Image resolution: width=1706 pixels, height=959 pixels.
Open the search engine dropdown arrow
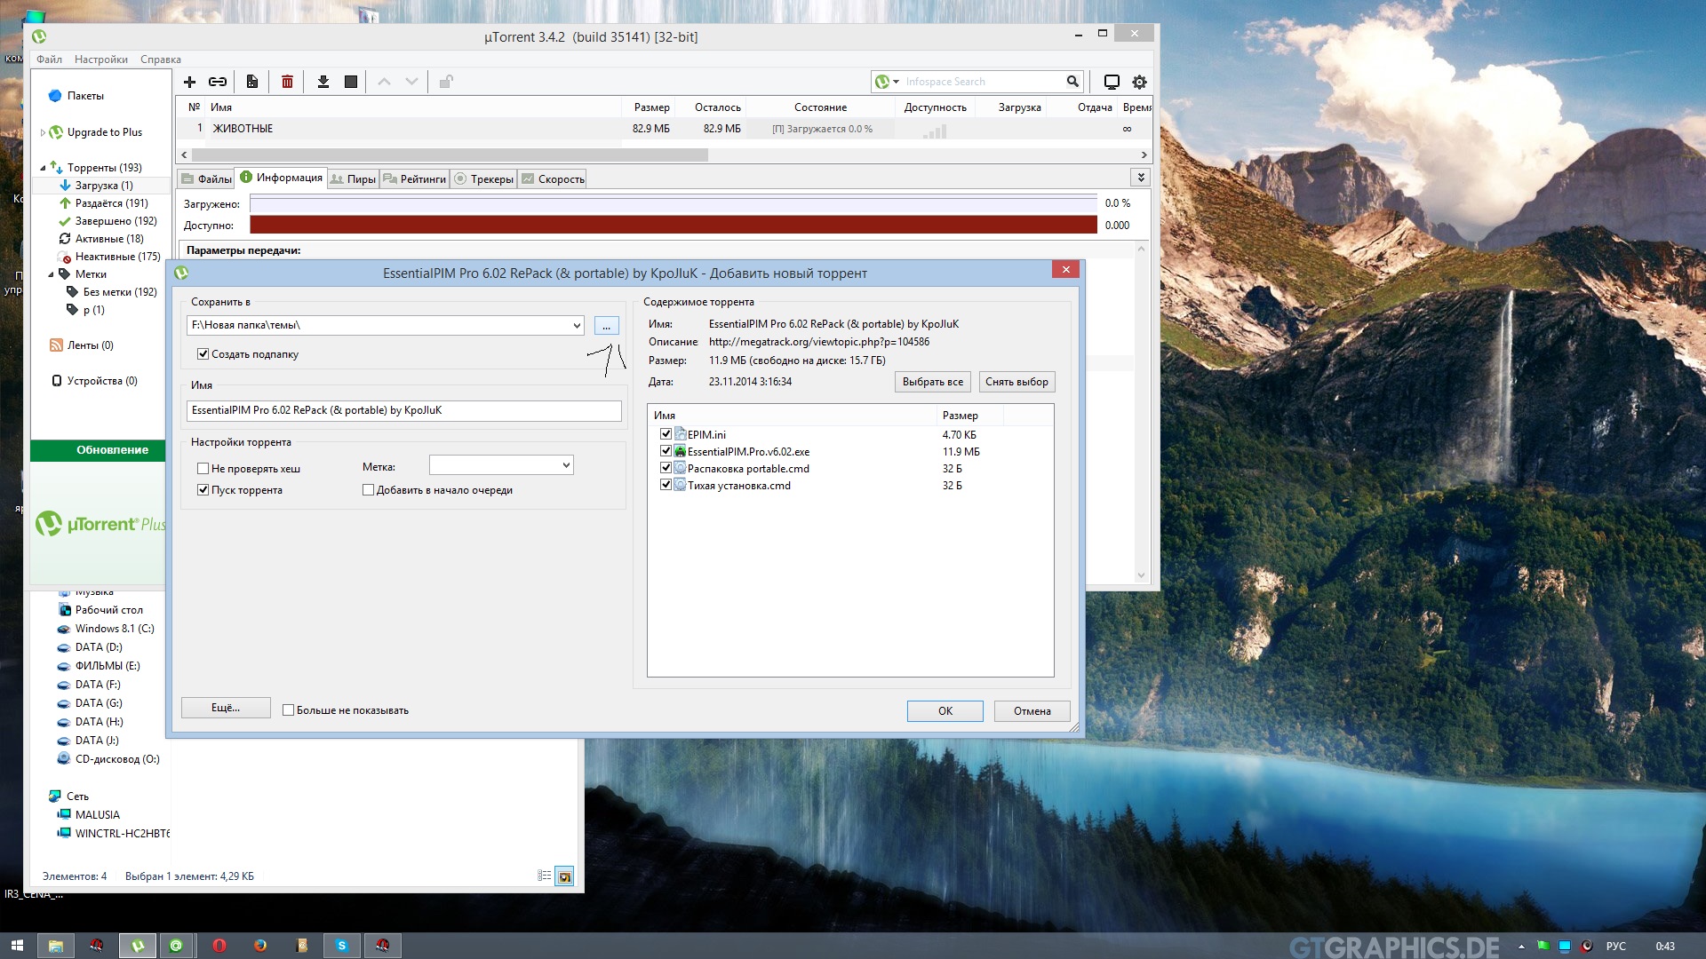pos(896,82)
